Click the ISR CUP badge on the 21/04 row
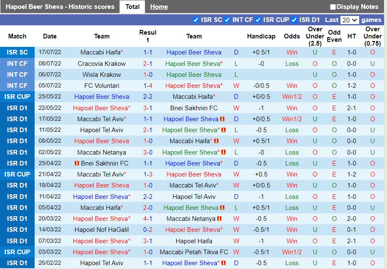Screen dimensions: 387x269 (17, 174)
